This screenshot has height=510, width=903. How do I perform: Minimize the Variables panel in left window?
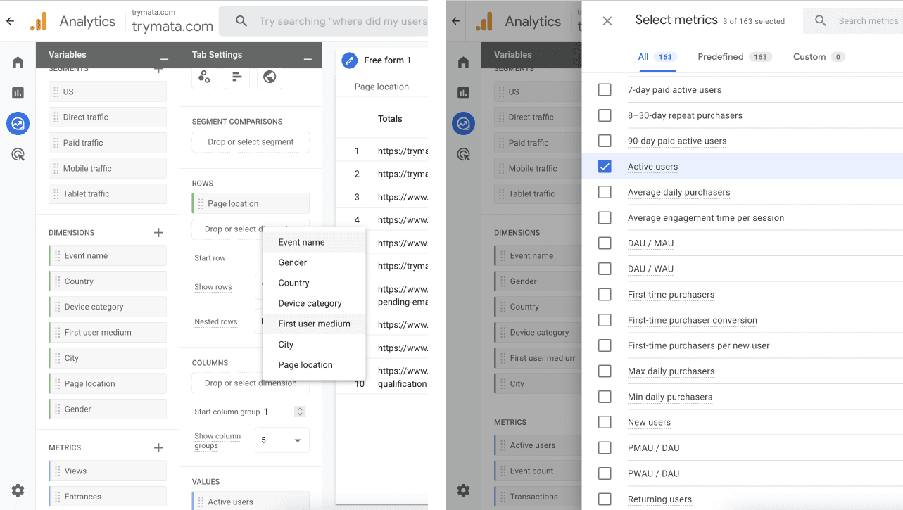click(164, 59)
